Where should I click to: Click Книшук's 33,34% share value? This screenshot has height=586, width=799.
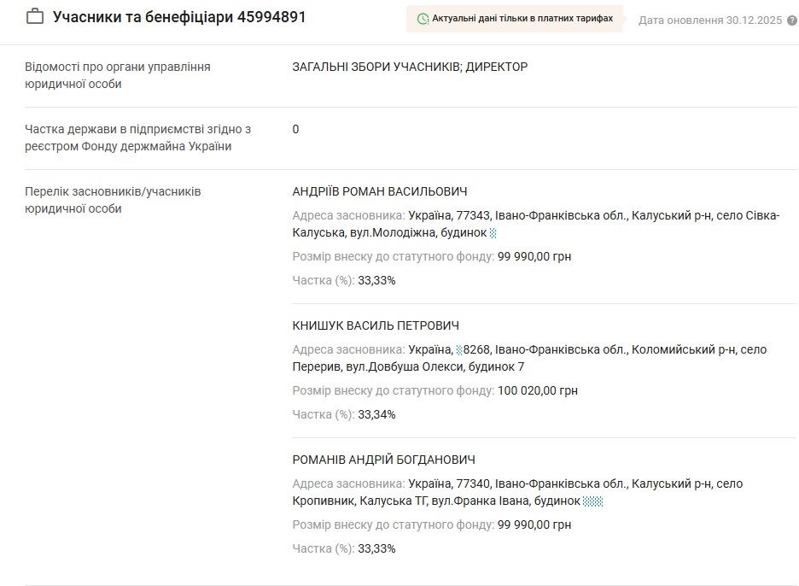click(x=376, y=414)
